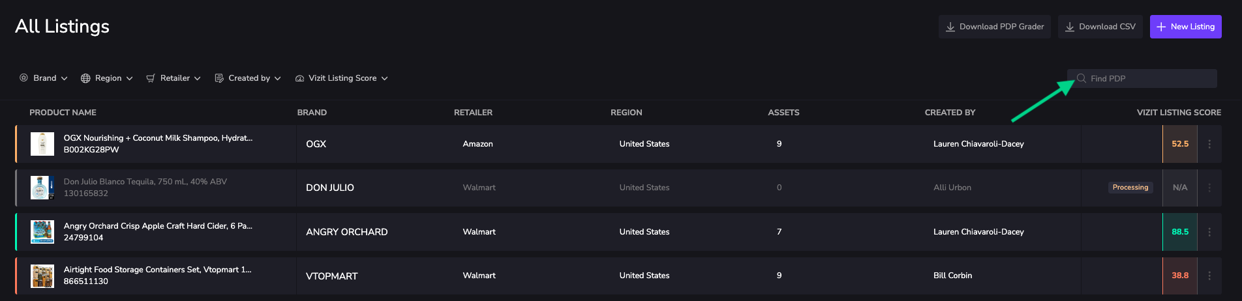
Task: Expand the Created by filter
Action: (248, 78)
